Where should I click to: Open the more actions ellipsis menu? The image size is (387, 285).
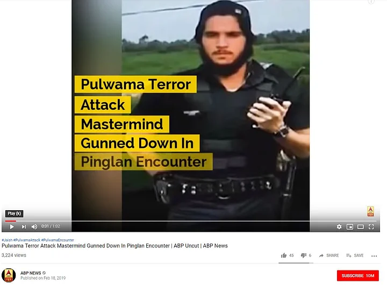374,256
